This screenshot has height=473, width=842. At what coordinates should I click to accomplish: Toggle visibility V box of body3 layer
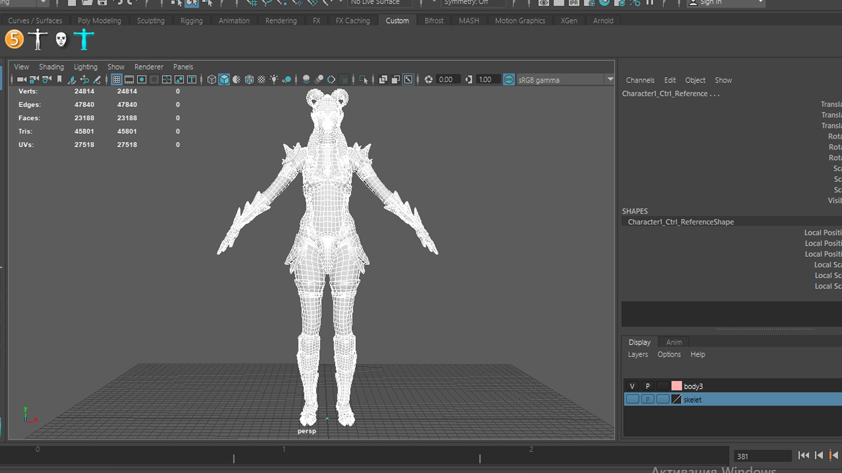click(632, 386)
